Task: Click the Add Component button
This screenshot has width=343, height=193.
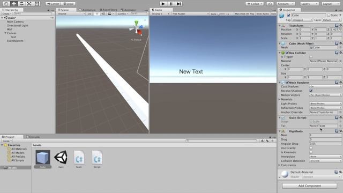Action: (x=310, y=186)
